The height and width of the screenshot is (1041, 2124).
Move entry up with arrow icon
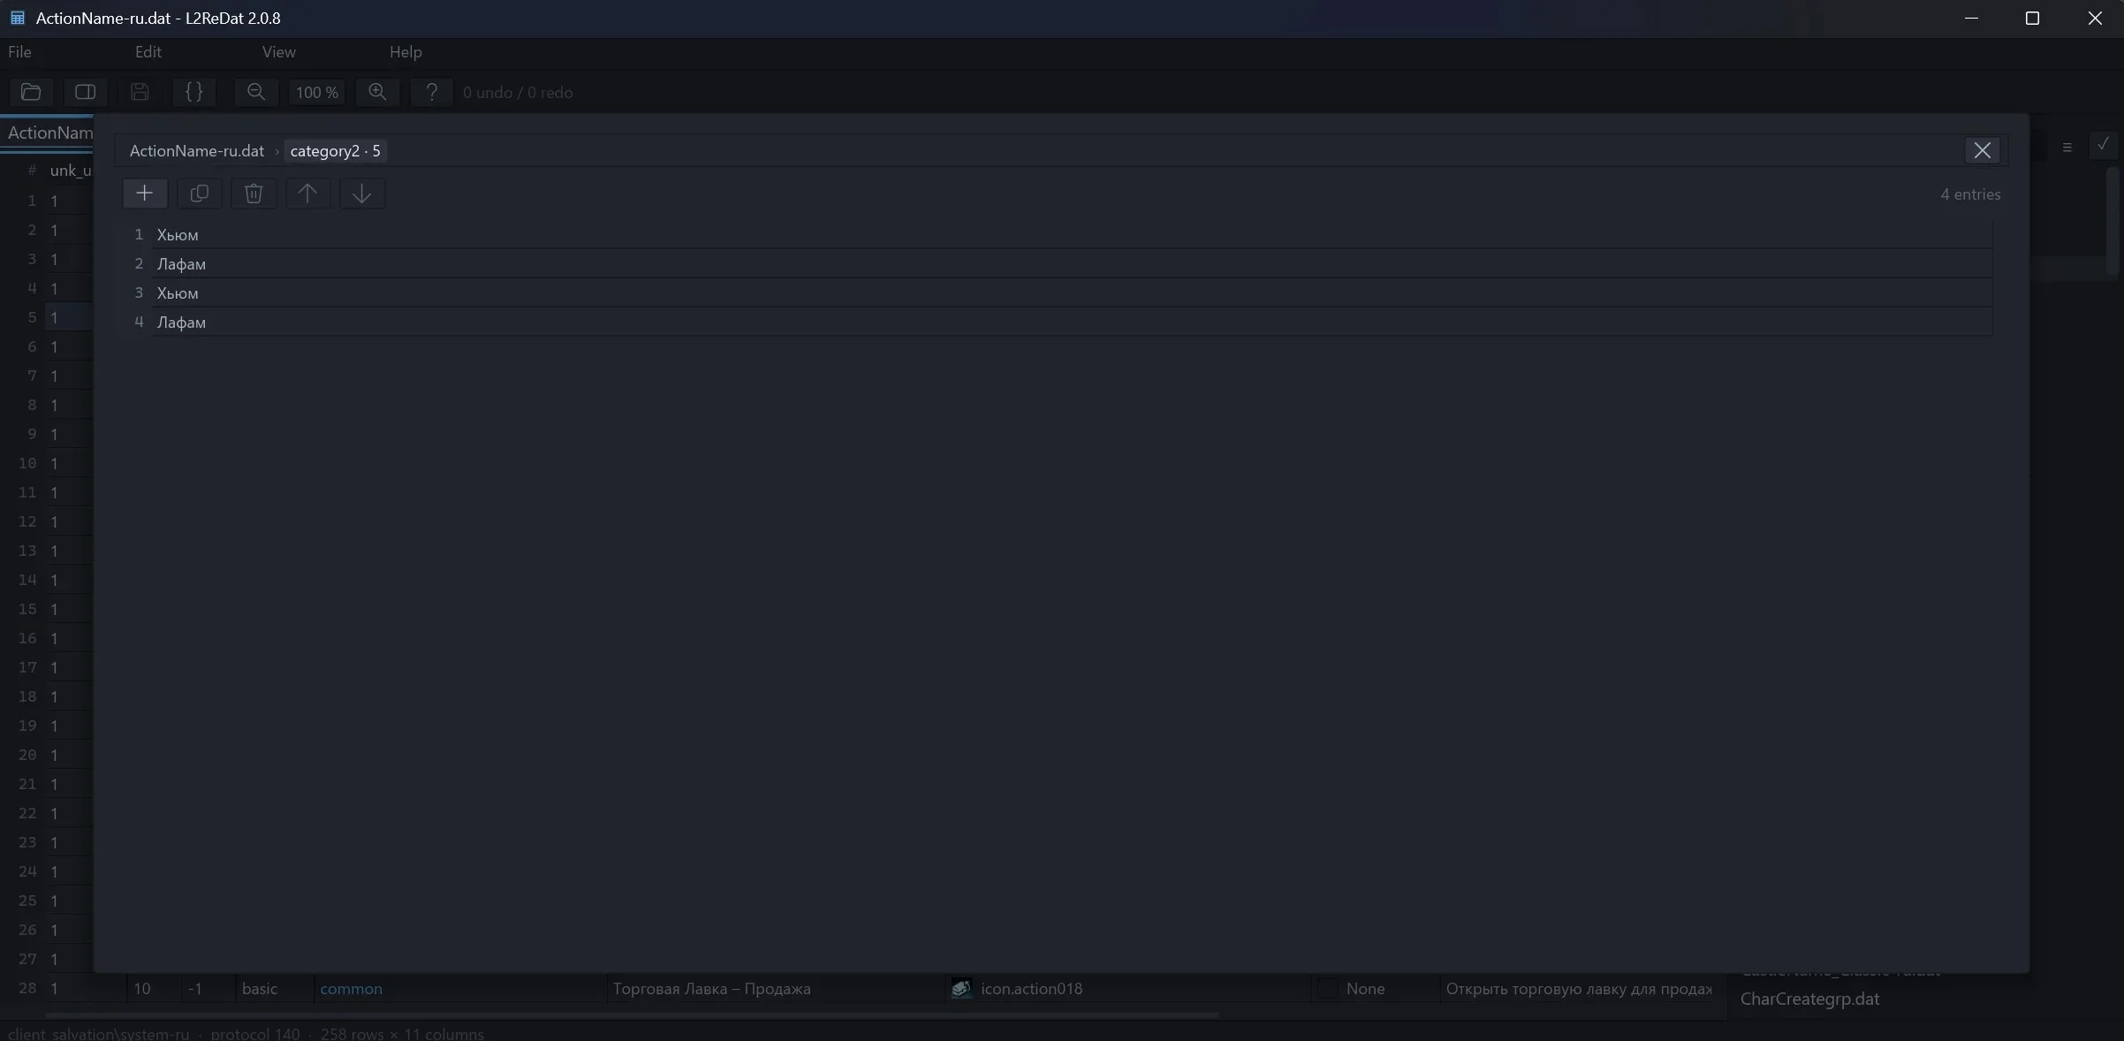tap(307, 194)
